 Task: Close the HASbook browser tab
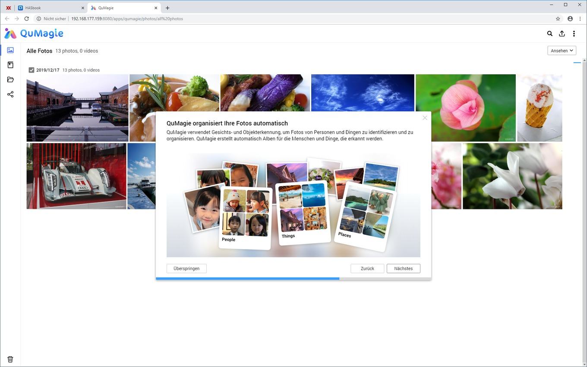[x=83, y=8]
